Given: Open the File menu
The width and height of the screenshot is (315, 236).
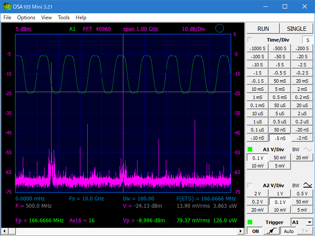Looking at the screenshot, I should tap(7, 18).
